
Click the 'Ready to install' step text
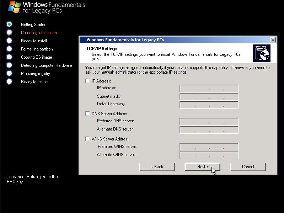tap(34, 41)
